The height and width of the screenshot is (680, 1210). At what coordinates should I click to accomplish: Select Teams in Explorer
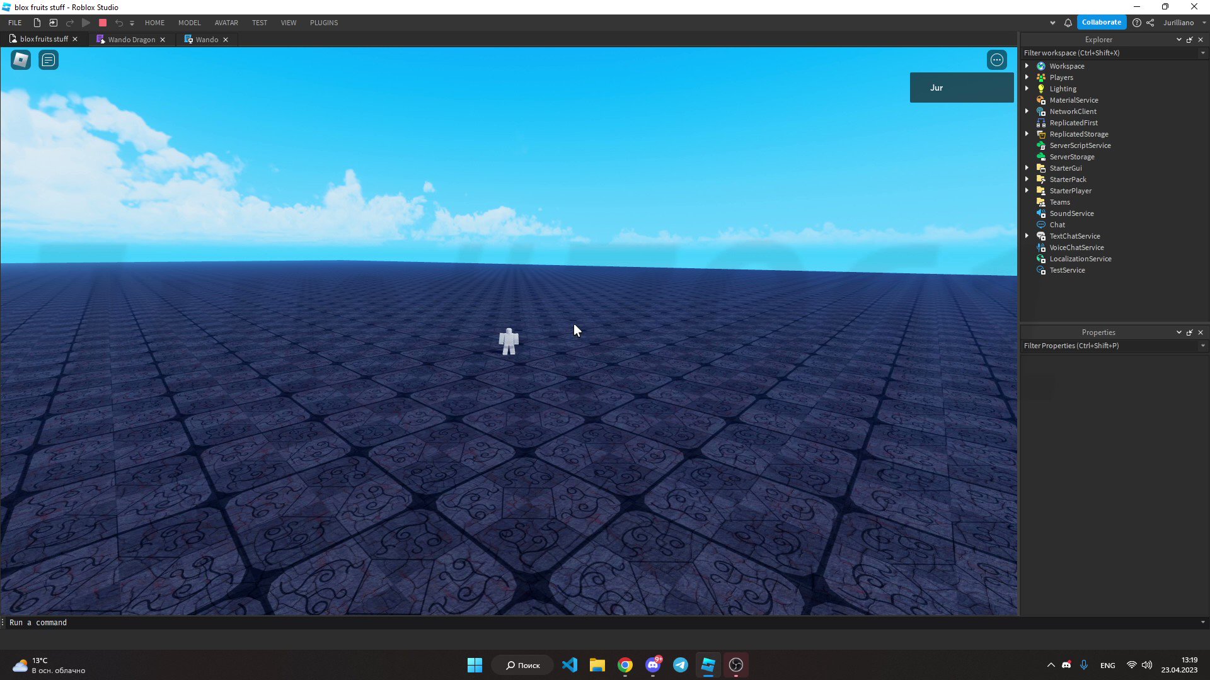[x=1059, y=202]
